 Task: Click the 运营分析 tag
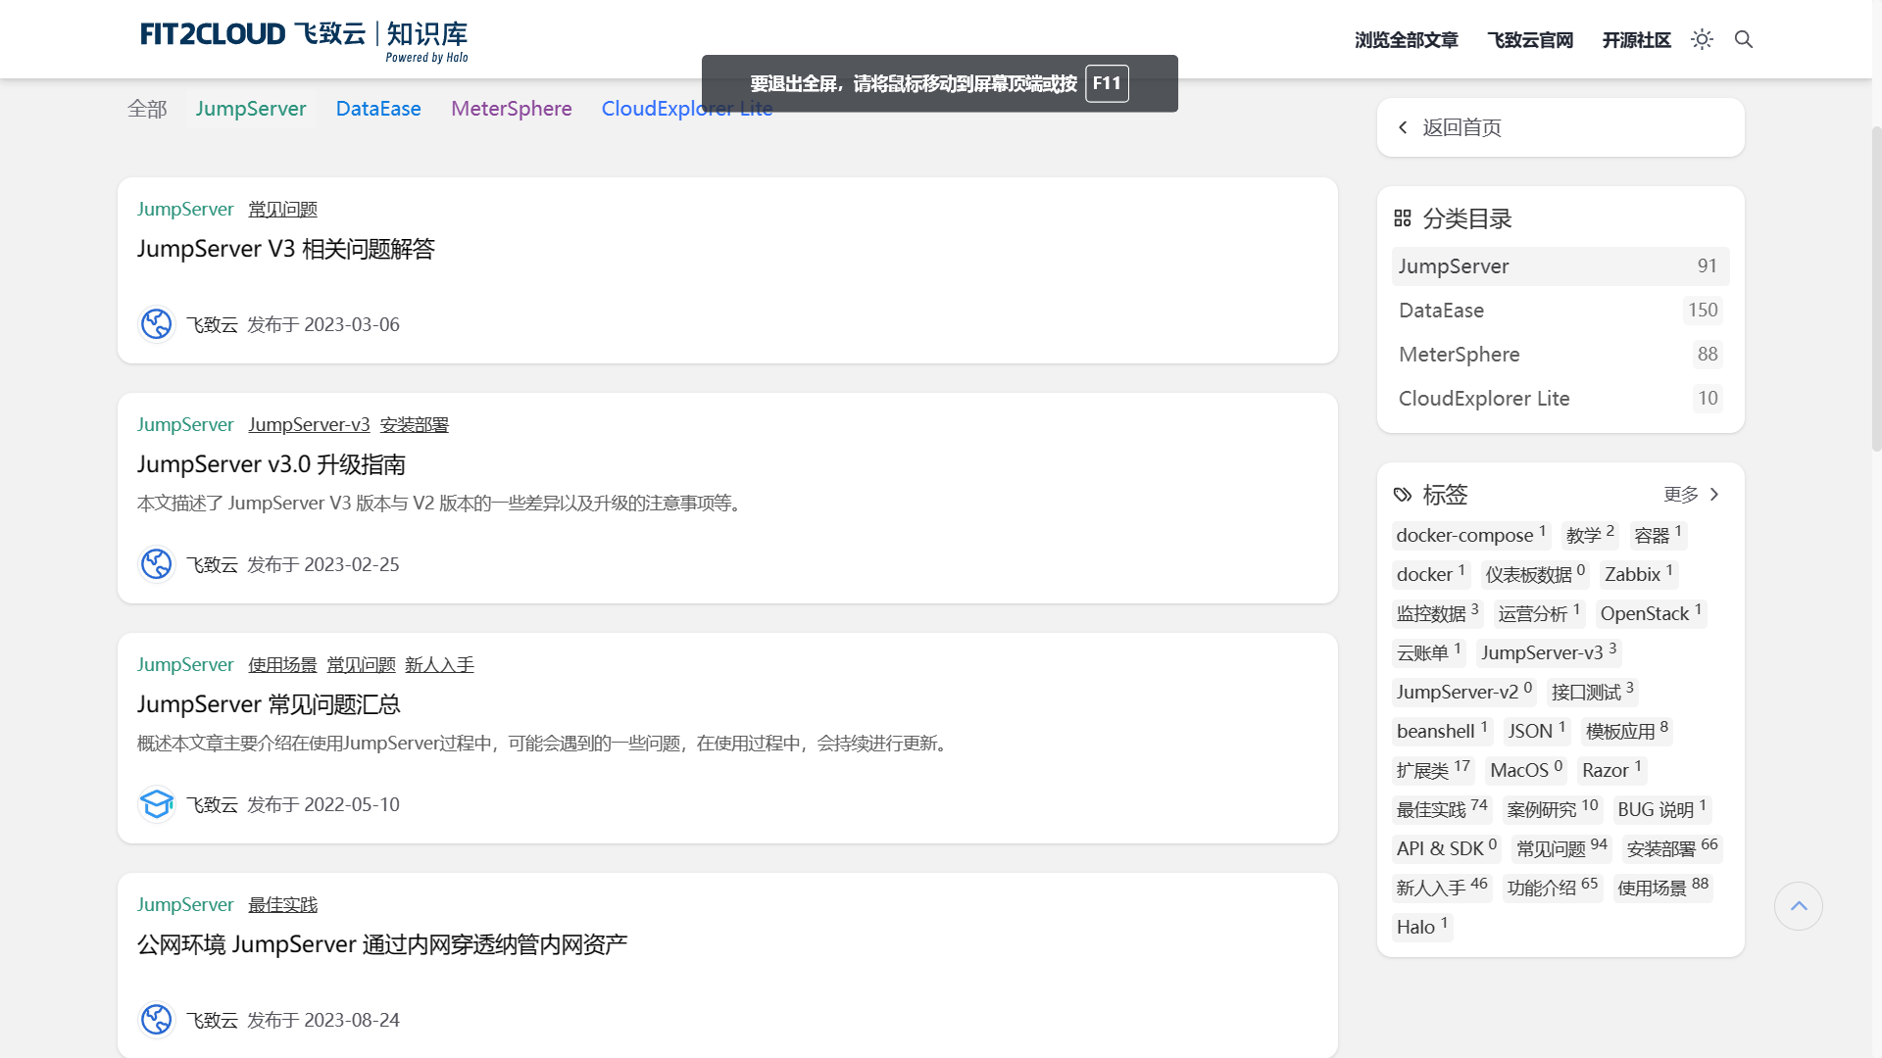click(x=1539, y=613)
